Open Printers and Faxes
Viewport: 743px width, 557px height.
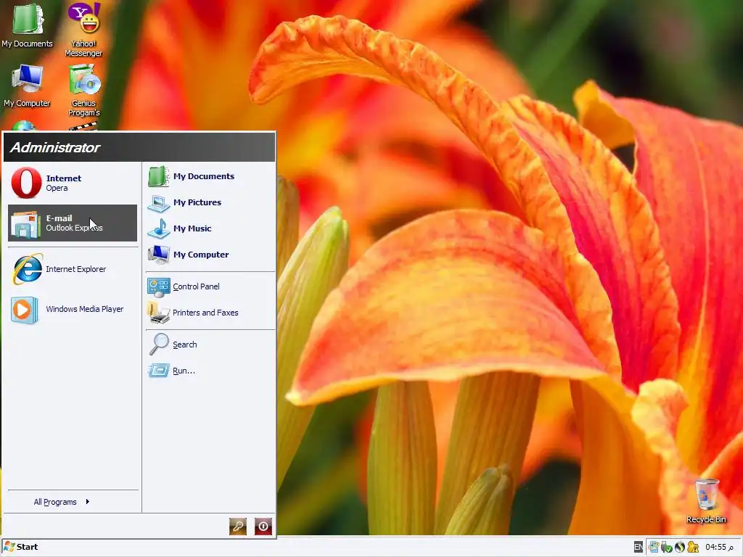pos(210,313)
